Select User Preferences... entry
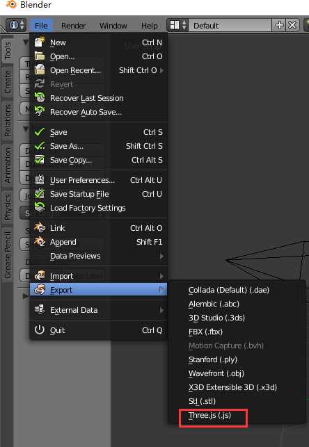The width and height of the screenshot is (309, 447). point(98,180)
